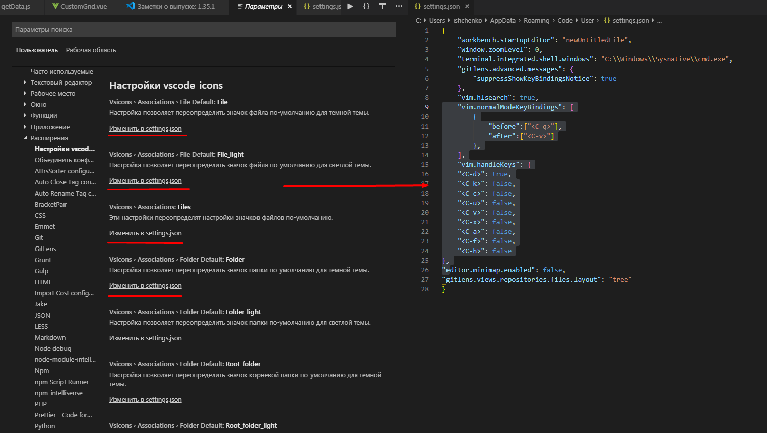Click the Users breadcrumb segment

[x=437, y=20]
